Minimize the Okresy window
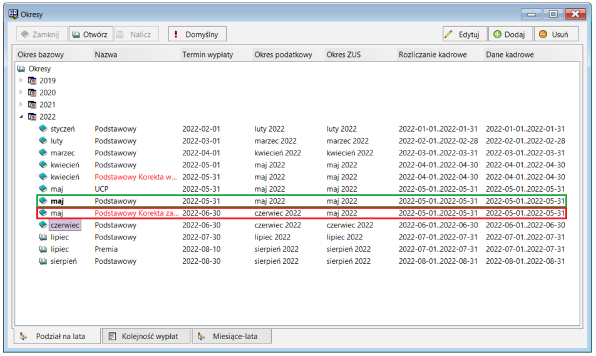The image size is (596, 356). [532, 14]
